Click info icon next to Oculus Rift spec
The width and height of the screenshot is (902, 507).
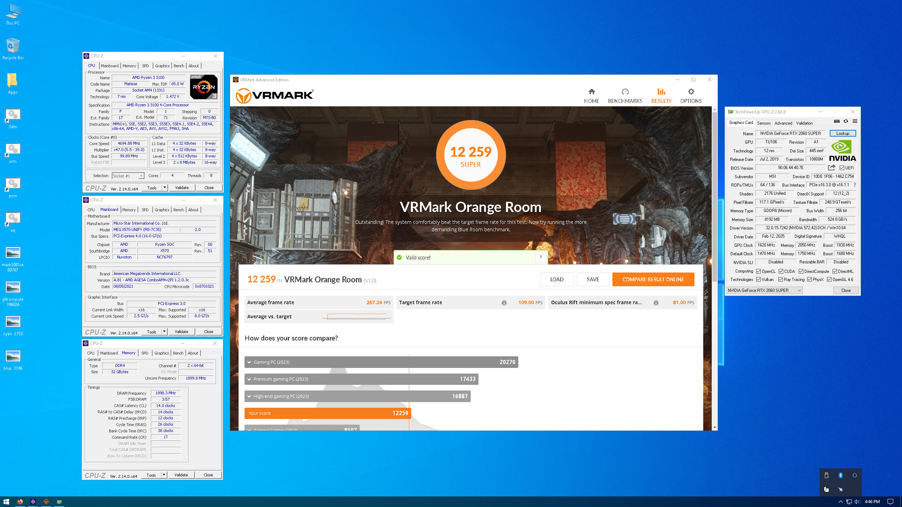click(x=656, y=303)
